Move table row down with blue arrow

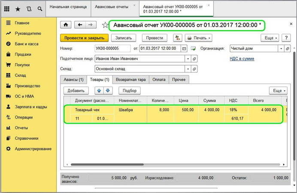point(108,90)
